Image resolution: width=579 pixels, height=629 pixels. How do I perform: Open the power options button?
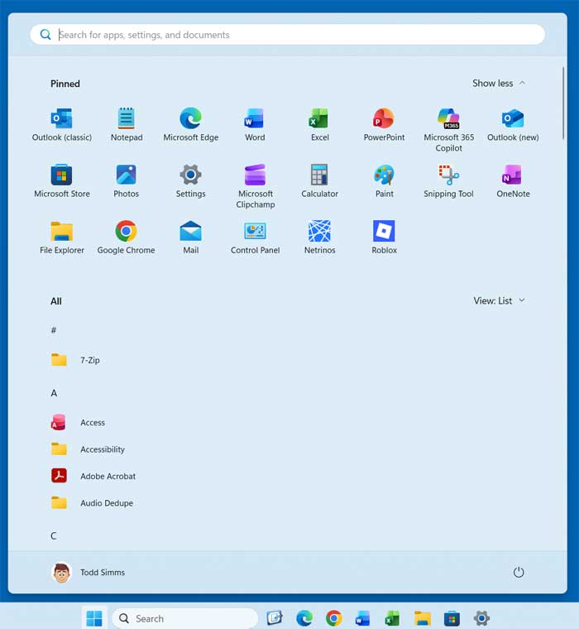coord(519,573)
